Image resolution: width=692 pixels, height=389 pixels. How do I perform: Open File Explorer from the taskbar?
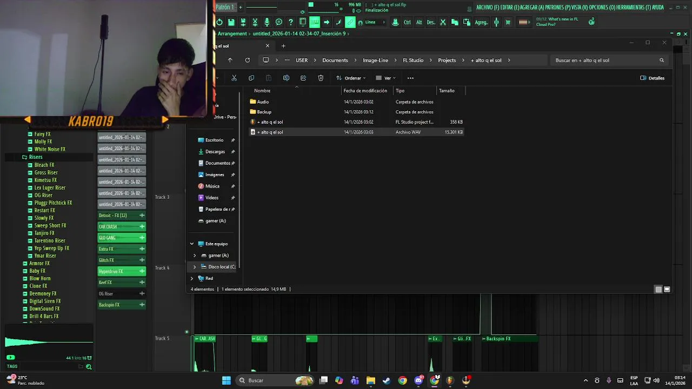point(371,380)
